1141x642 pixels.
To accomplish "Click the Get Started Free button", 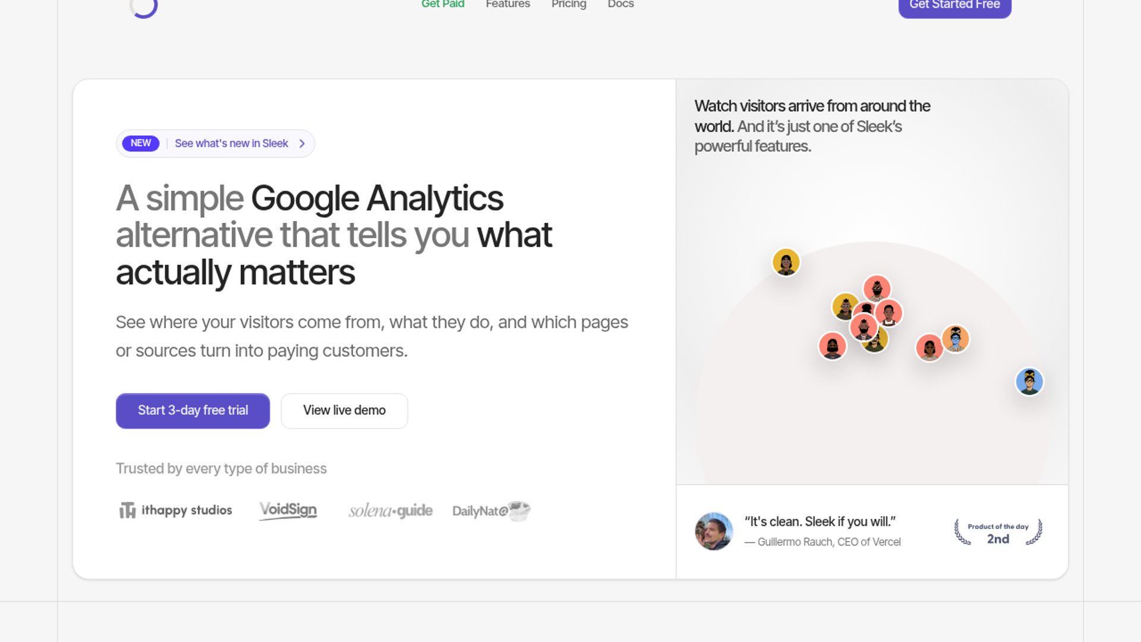I will pyautogui.click(x=954, y=6).
